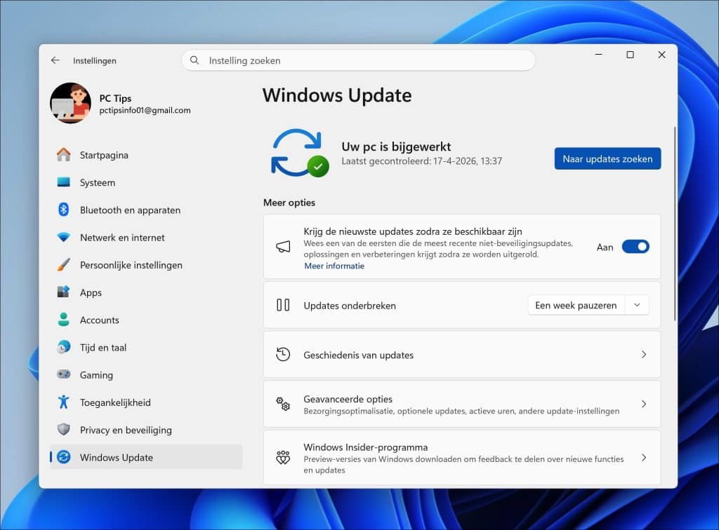Screen dimensions: 719x530
Task: Click the search magnifier icon
Action: tap(194, 60)
